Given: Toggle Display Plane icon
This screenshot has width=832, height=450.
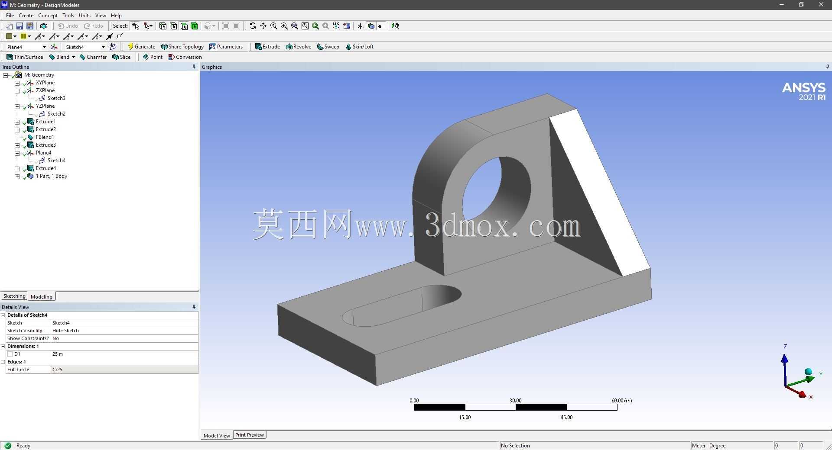Looking at the screenshot, I should point(360,26).
